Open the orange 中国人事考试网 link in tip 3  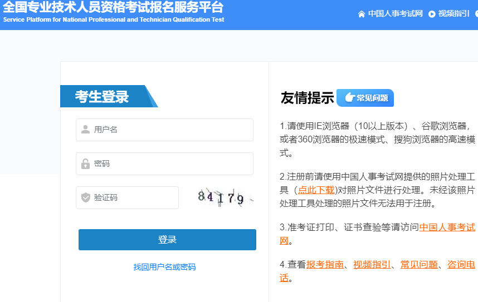(x=447, y=227)
